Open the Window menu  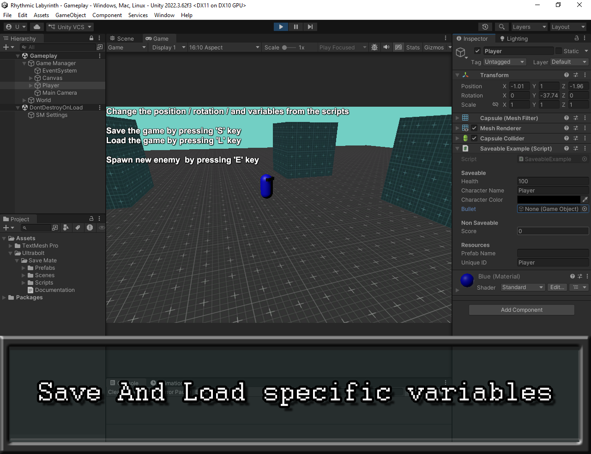[164, 15]
